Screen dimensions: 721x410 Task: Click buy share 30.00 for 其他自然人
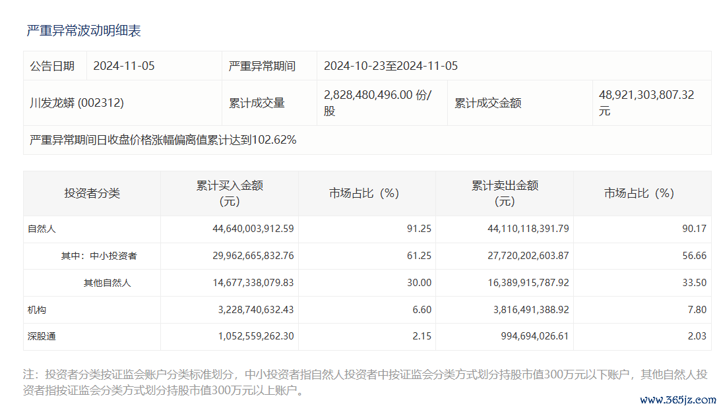[419, 283]
